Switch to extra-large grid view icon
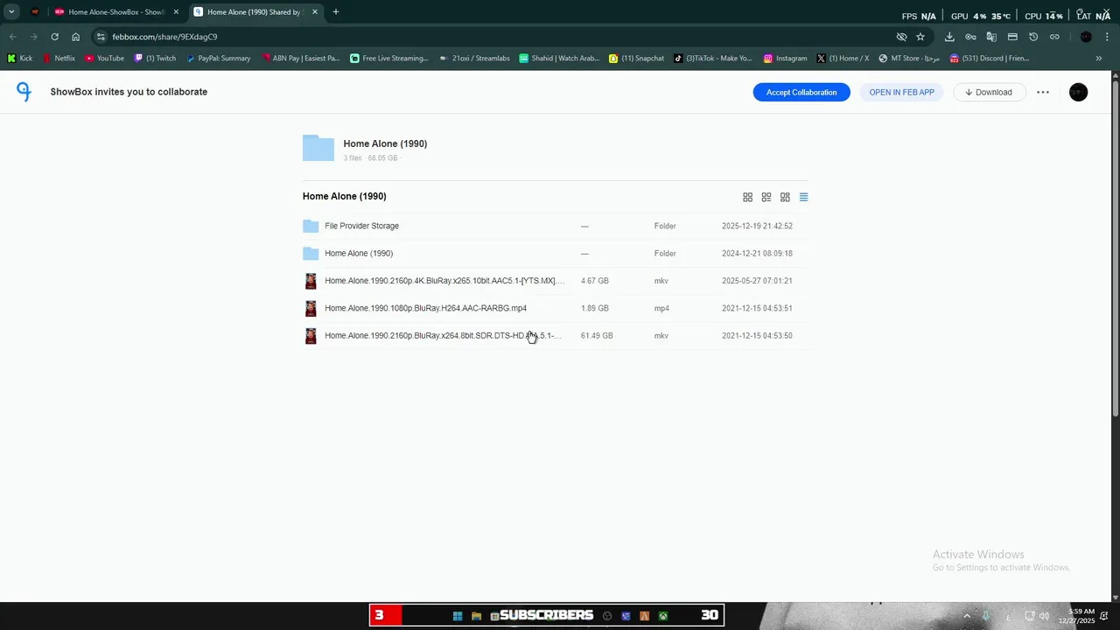The width and height of the screenshot is (1120, 630). tap(747, 197)
